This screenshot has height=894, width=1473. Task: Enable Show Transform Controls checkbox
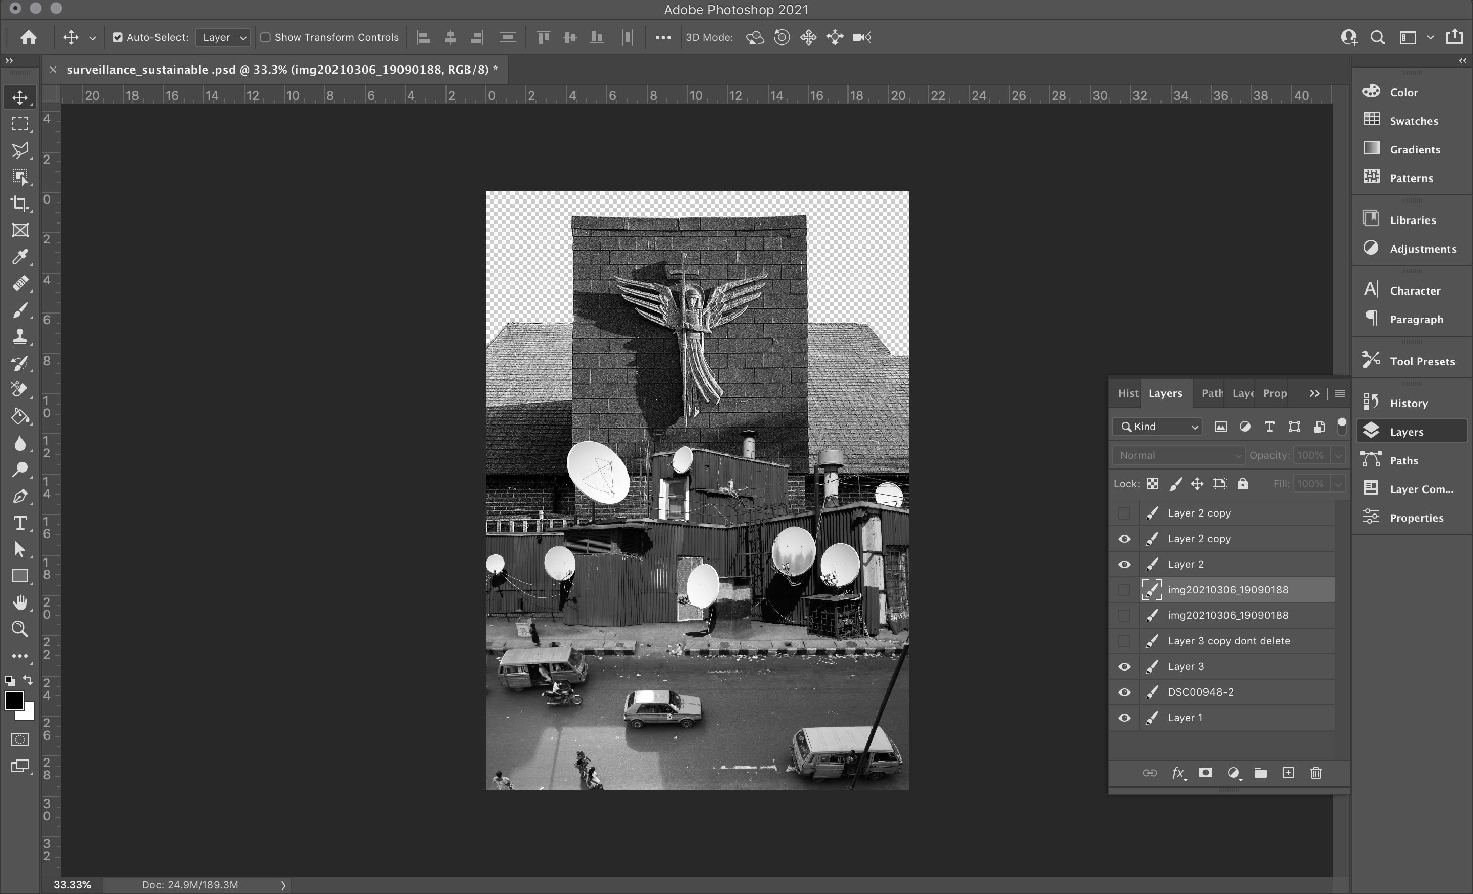point(265,38)
